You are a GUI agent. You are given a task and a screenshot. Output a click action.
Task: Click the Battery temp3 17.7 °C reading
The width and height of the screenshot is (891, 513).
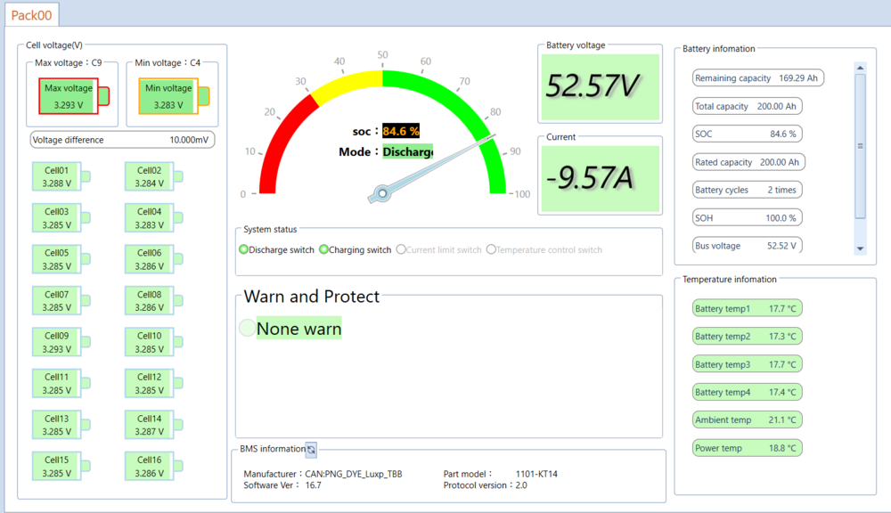click(x=748, y=364)
